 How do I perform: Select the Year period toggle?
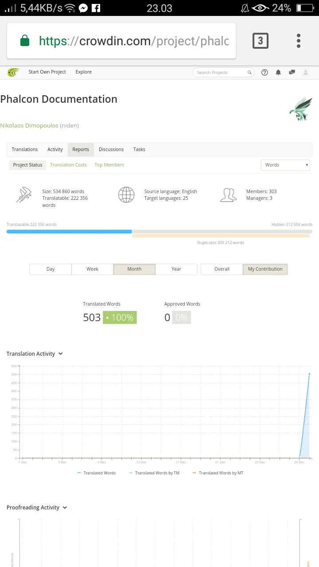tap(176, 269)
